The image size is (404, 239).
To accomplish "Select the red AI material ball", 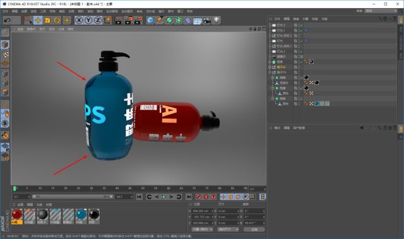I will tap(17, 214).
